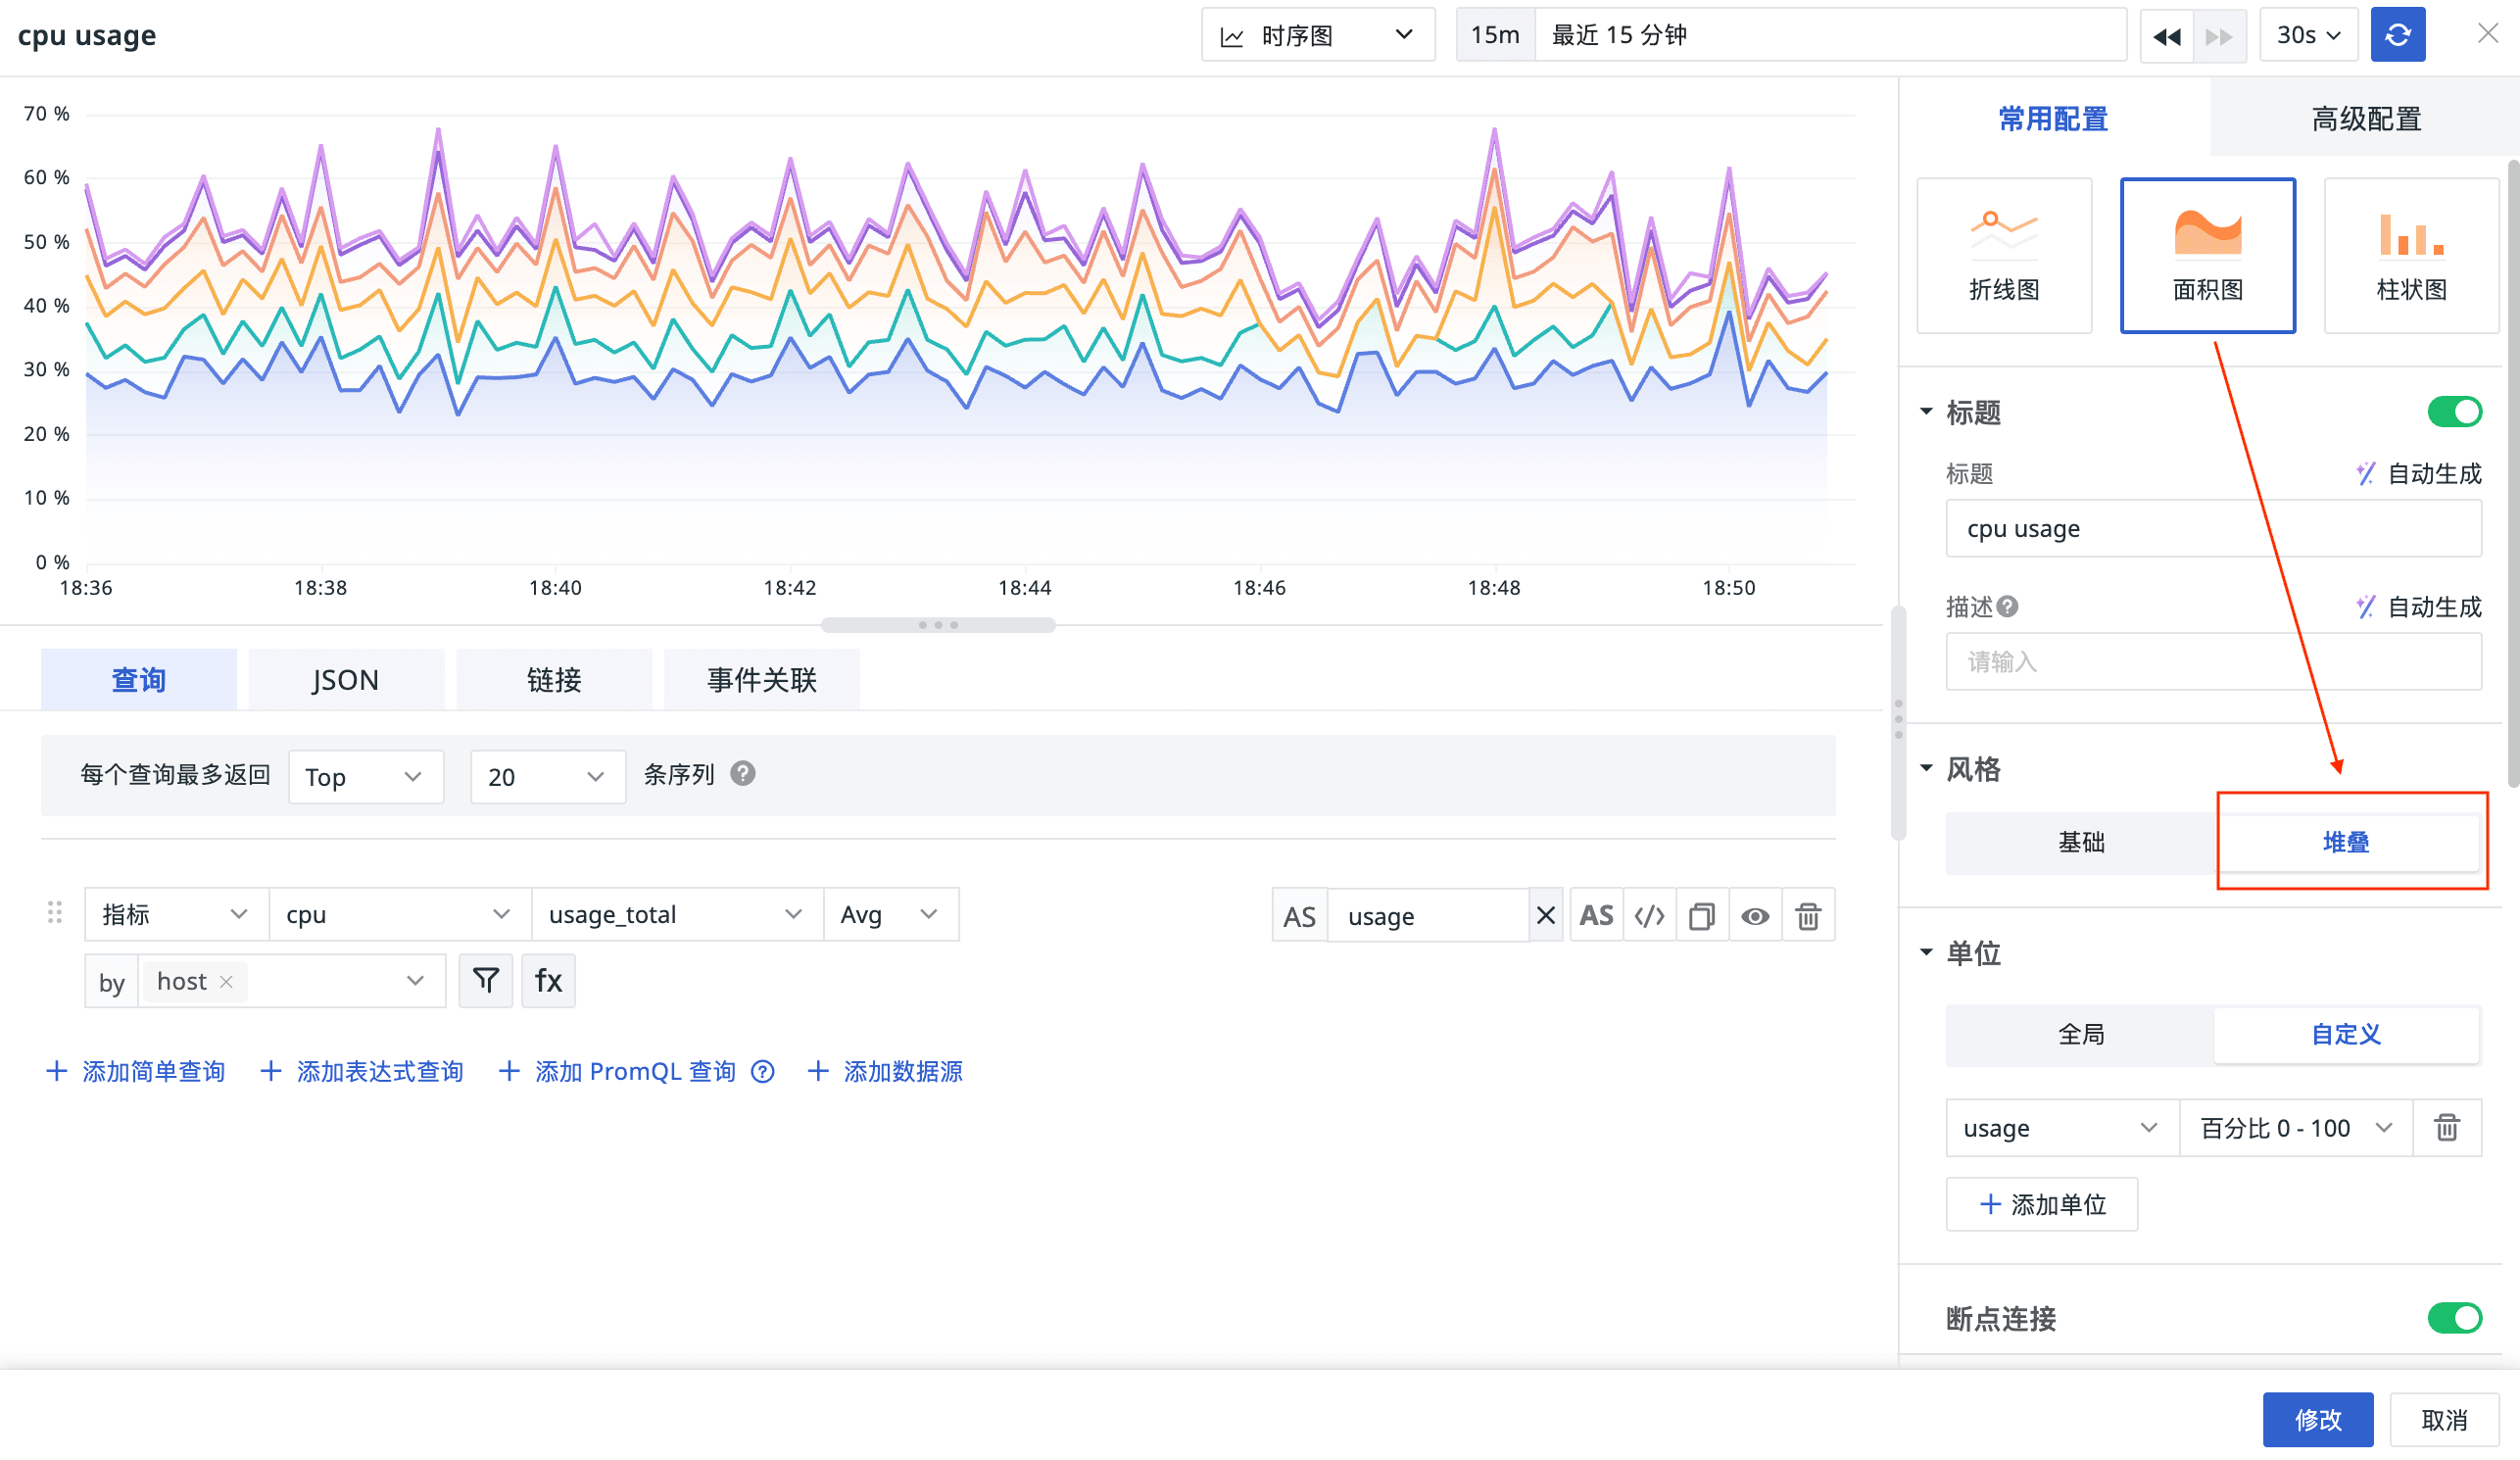Delete query with the trash icon

point(1807,915)
